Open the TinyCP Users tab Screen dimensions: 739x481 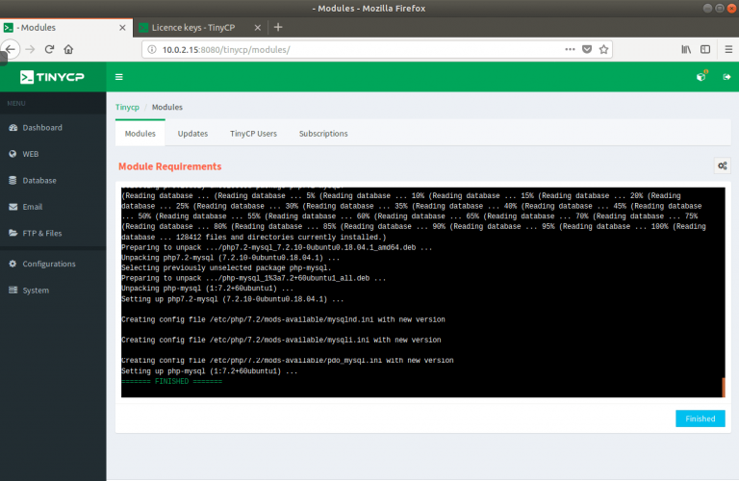point(253,134)
